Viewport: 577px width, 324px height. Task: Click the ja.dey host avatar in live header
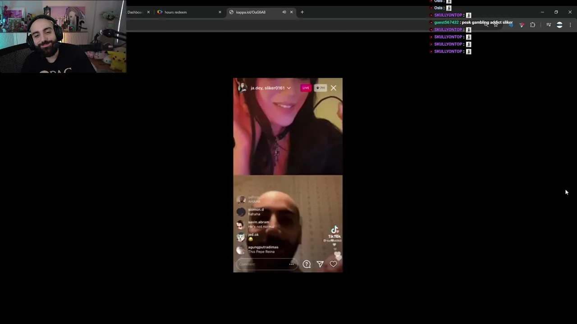click(242, 87)
